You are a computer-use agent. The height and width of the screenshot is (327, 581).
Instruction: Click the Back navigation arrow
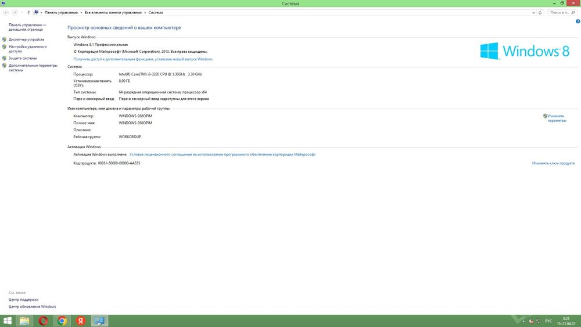(x=6, y=13)
